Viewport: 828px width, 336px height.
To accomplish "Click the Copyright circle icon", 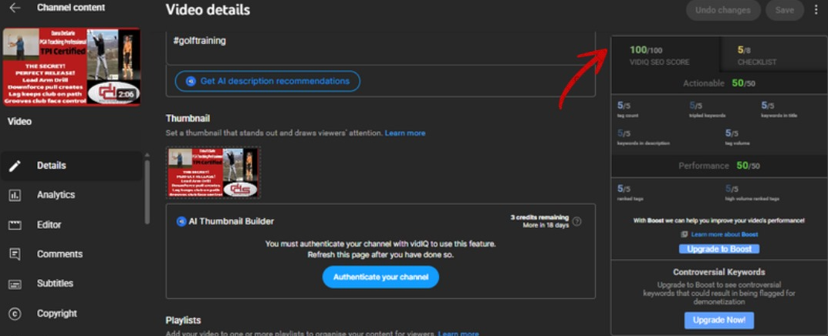I will (x=15, y=314).
